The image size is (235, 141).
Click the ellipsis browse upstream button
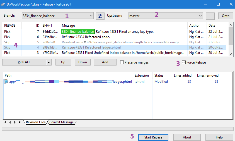click(210, 16)
